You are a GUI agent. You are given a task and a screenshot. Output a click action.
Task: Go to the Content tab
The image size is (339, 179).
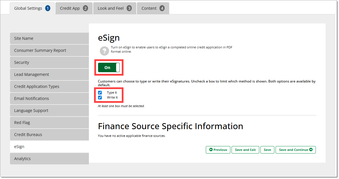(153, 8)
